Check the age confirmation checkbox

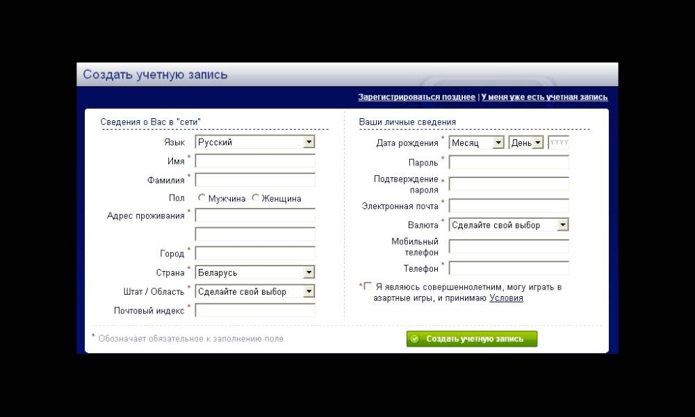(x=368, y=286)
